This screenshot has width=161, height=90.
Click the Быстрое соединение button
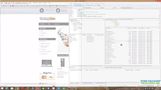126,8
